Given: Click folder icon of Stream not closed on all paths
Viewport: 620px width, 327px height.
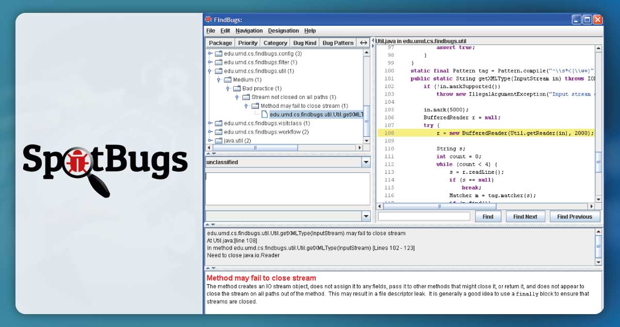Looking at the screenshot, I should click(x=246, y=97).
